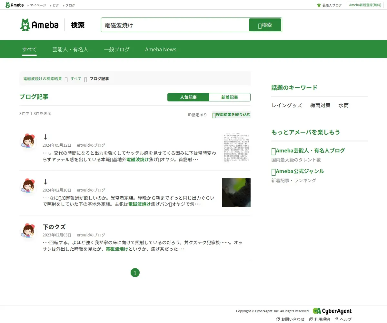
Task: Open お問い合わせ footer link
Action: (290, 319)
